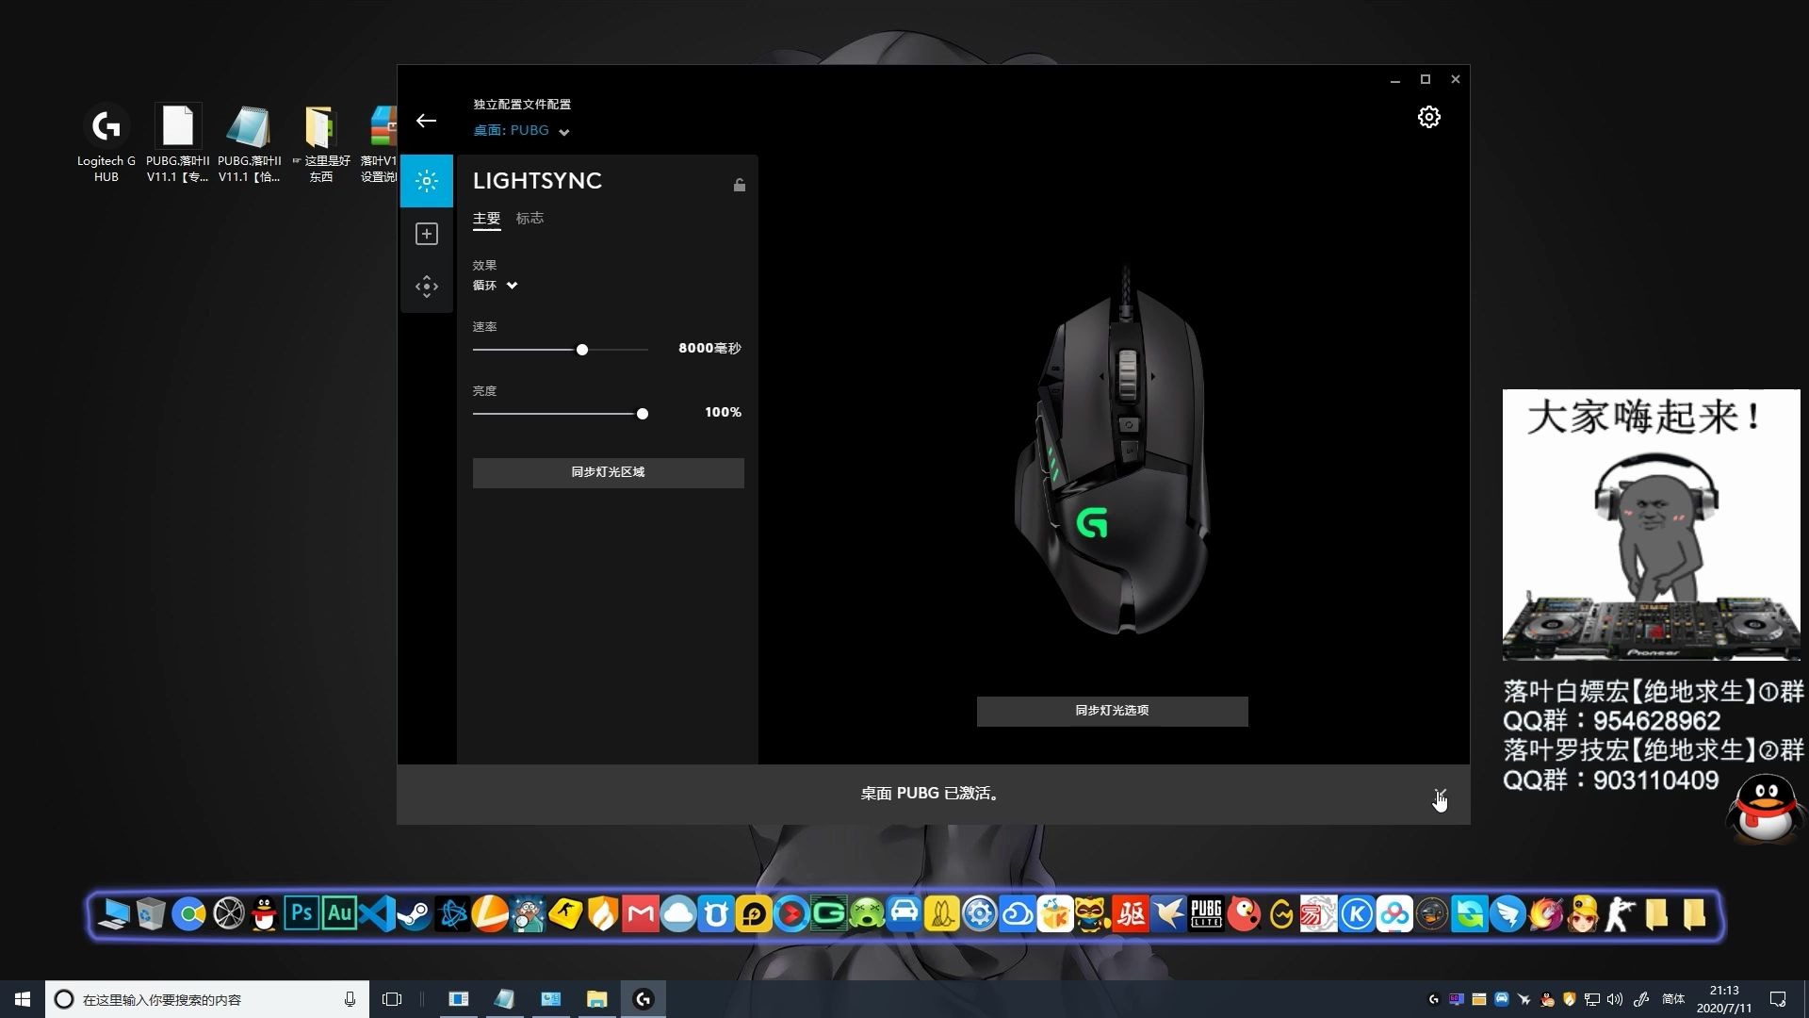Launch Photoshop from the dock
Screen dimensions: 1809x1018
(301, 913)
